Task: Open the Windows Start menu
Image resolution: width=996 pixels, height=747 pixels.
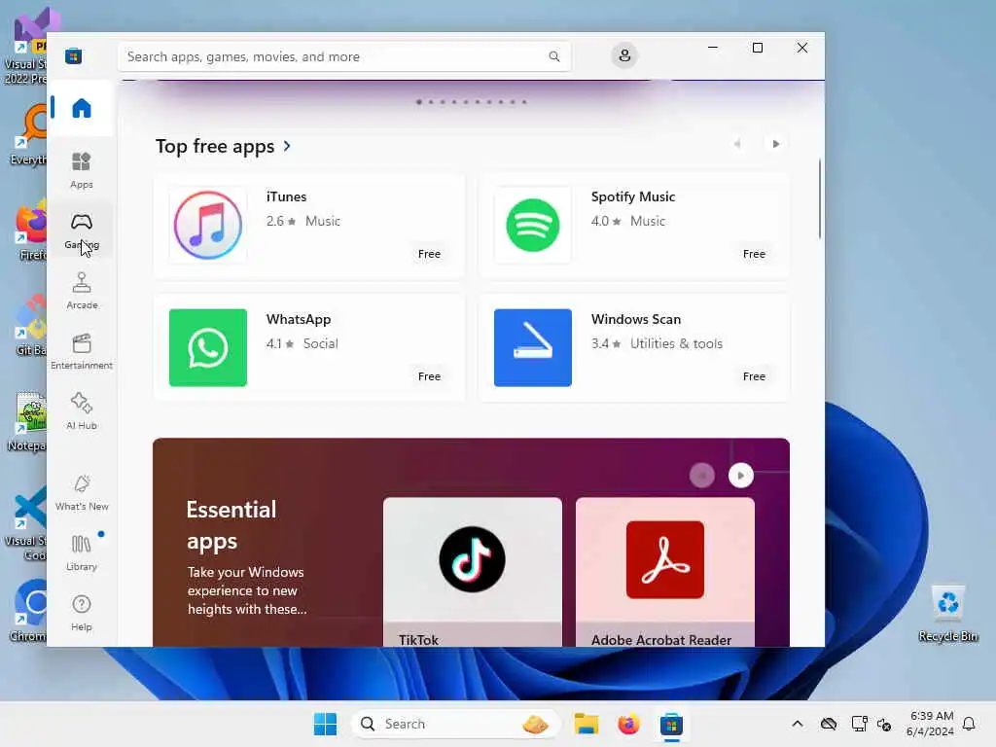Action: click(325, 724)
